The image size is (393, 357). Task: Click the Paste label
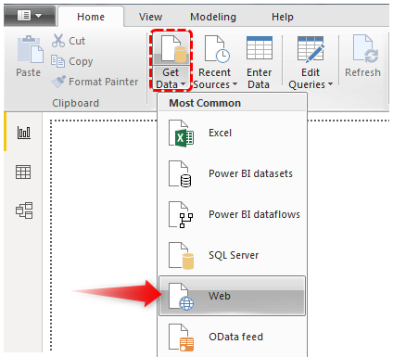coord(29,72)
